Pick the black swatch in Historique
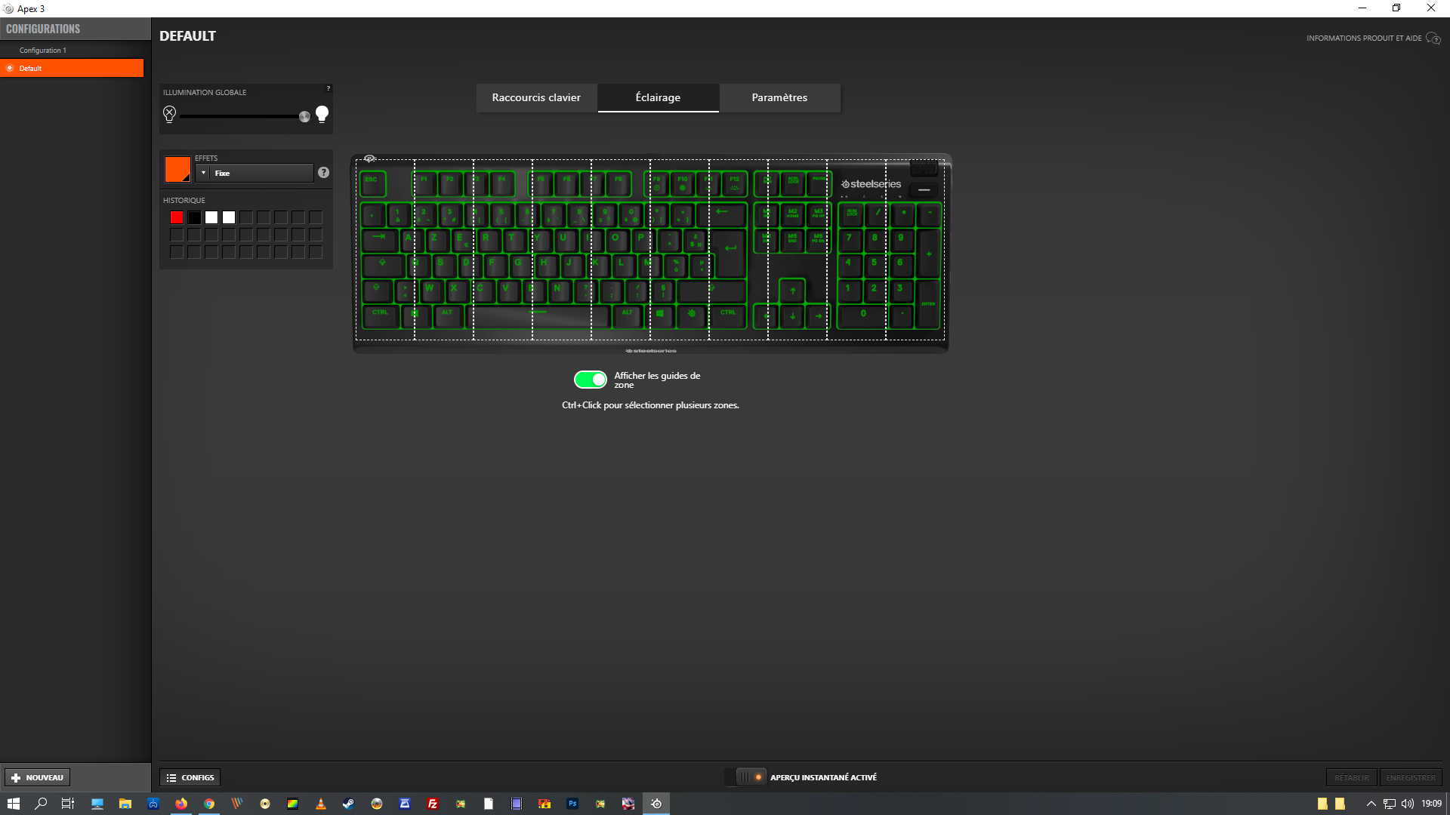Screen dimensions: 1450x815 point(194,217)
